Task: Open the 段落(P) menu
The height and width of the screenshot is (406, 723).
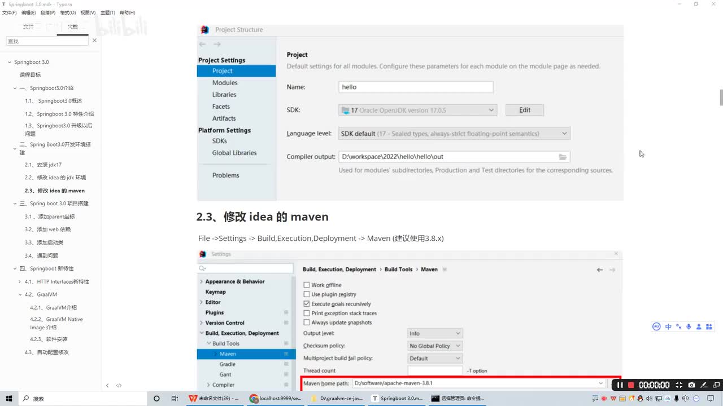Action: click(47, 12)
